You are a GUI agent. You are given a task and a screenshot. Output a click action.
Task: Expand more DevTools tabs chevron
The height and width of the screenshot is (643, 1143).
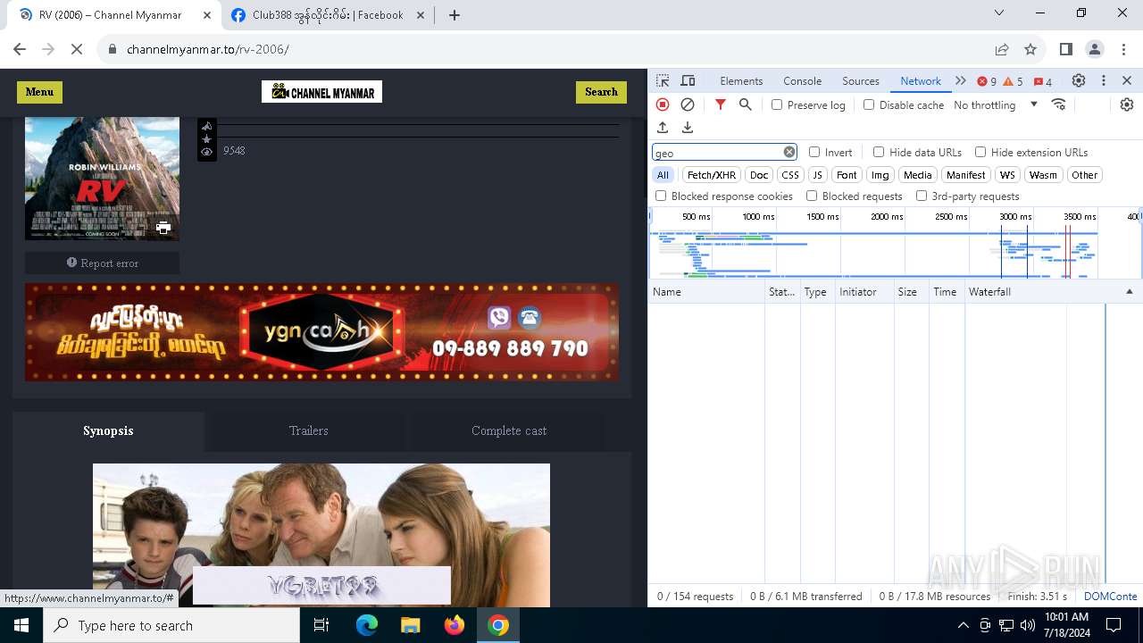(961, 80)
